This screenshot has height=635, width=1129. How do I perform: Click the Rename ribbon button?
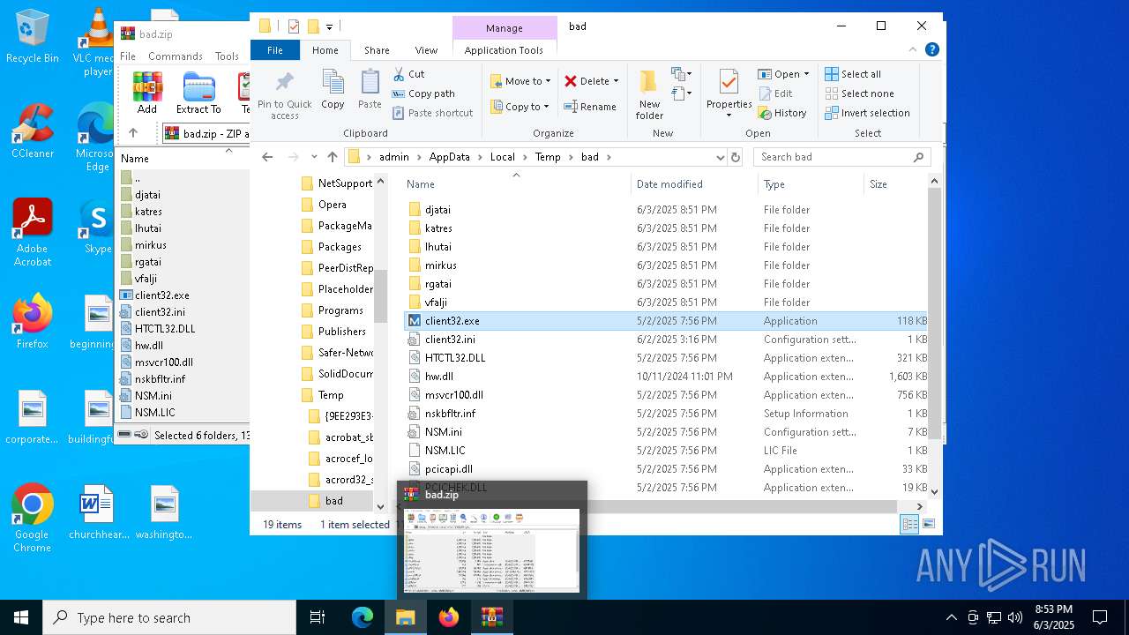(x=591, y=107)
